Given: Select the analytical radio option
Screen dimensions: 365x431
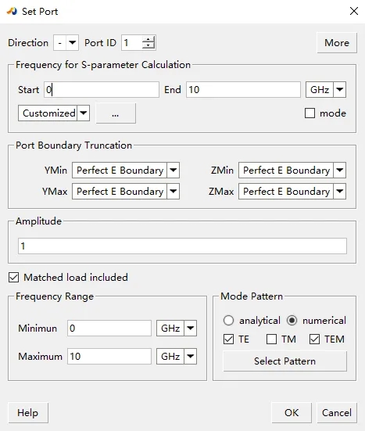Looking at the screenshot, I should pyautogui.click(x=228, y=320).
